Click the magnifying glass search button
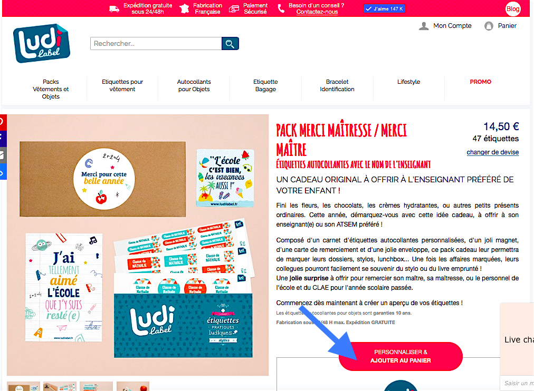Image resolution: width=534 pixels, height=391 pixels. click(x=230, y=44)
